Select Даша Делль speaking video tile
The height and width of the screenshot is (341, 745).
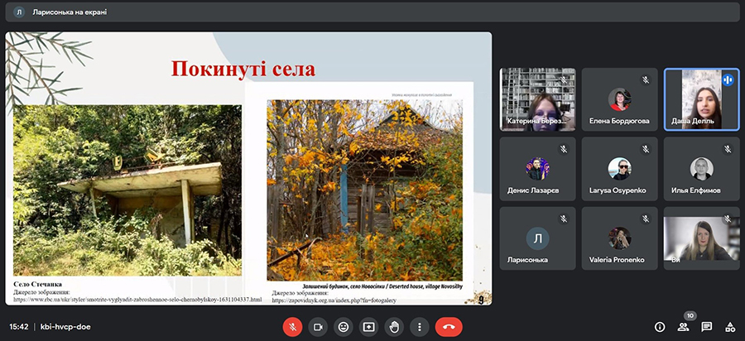coord(702,99)
